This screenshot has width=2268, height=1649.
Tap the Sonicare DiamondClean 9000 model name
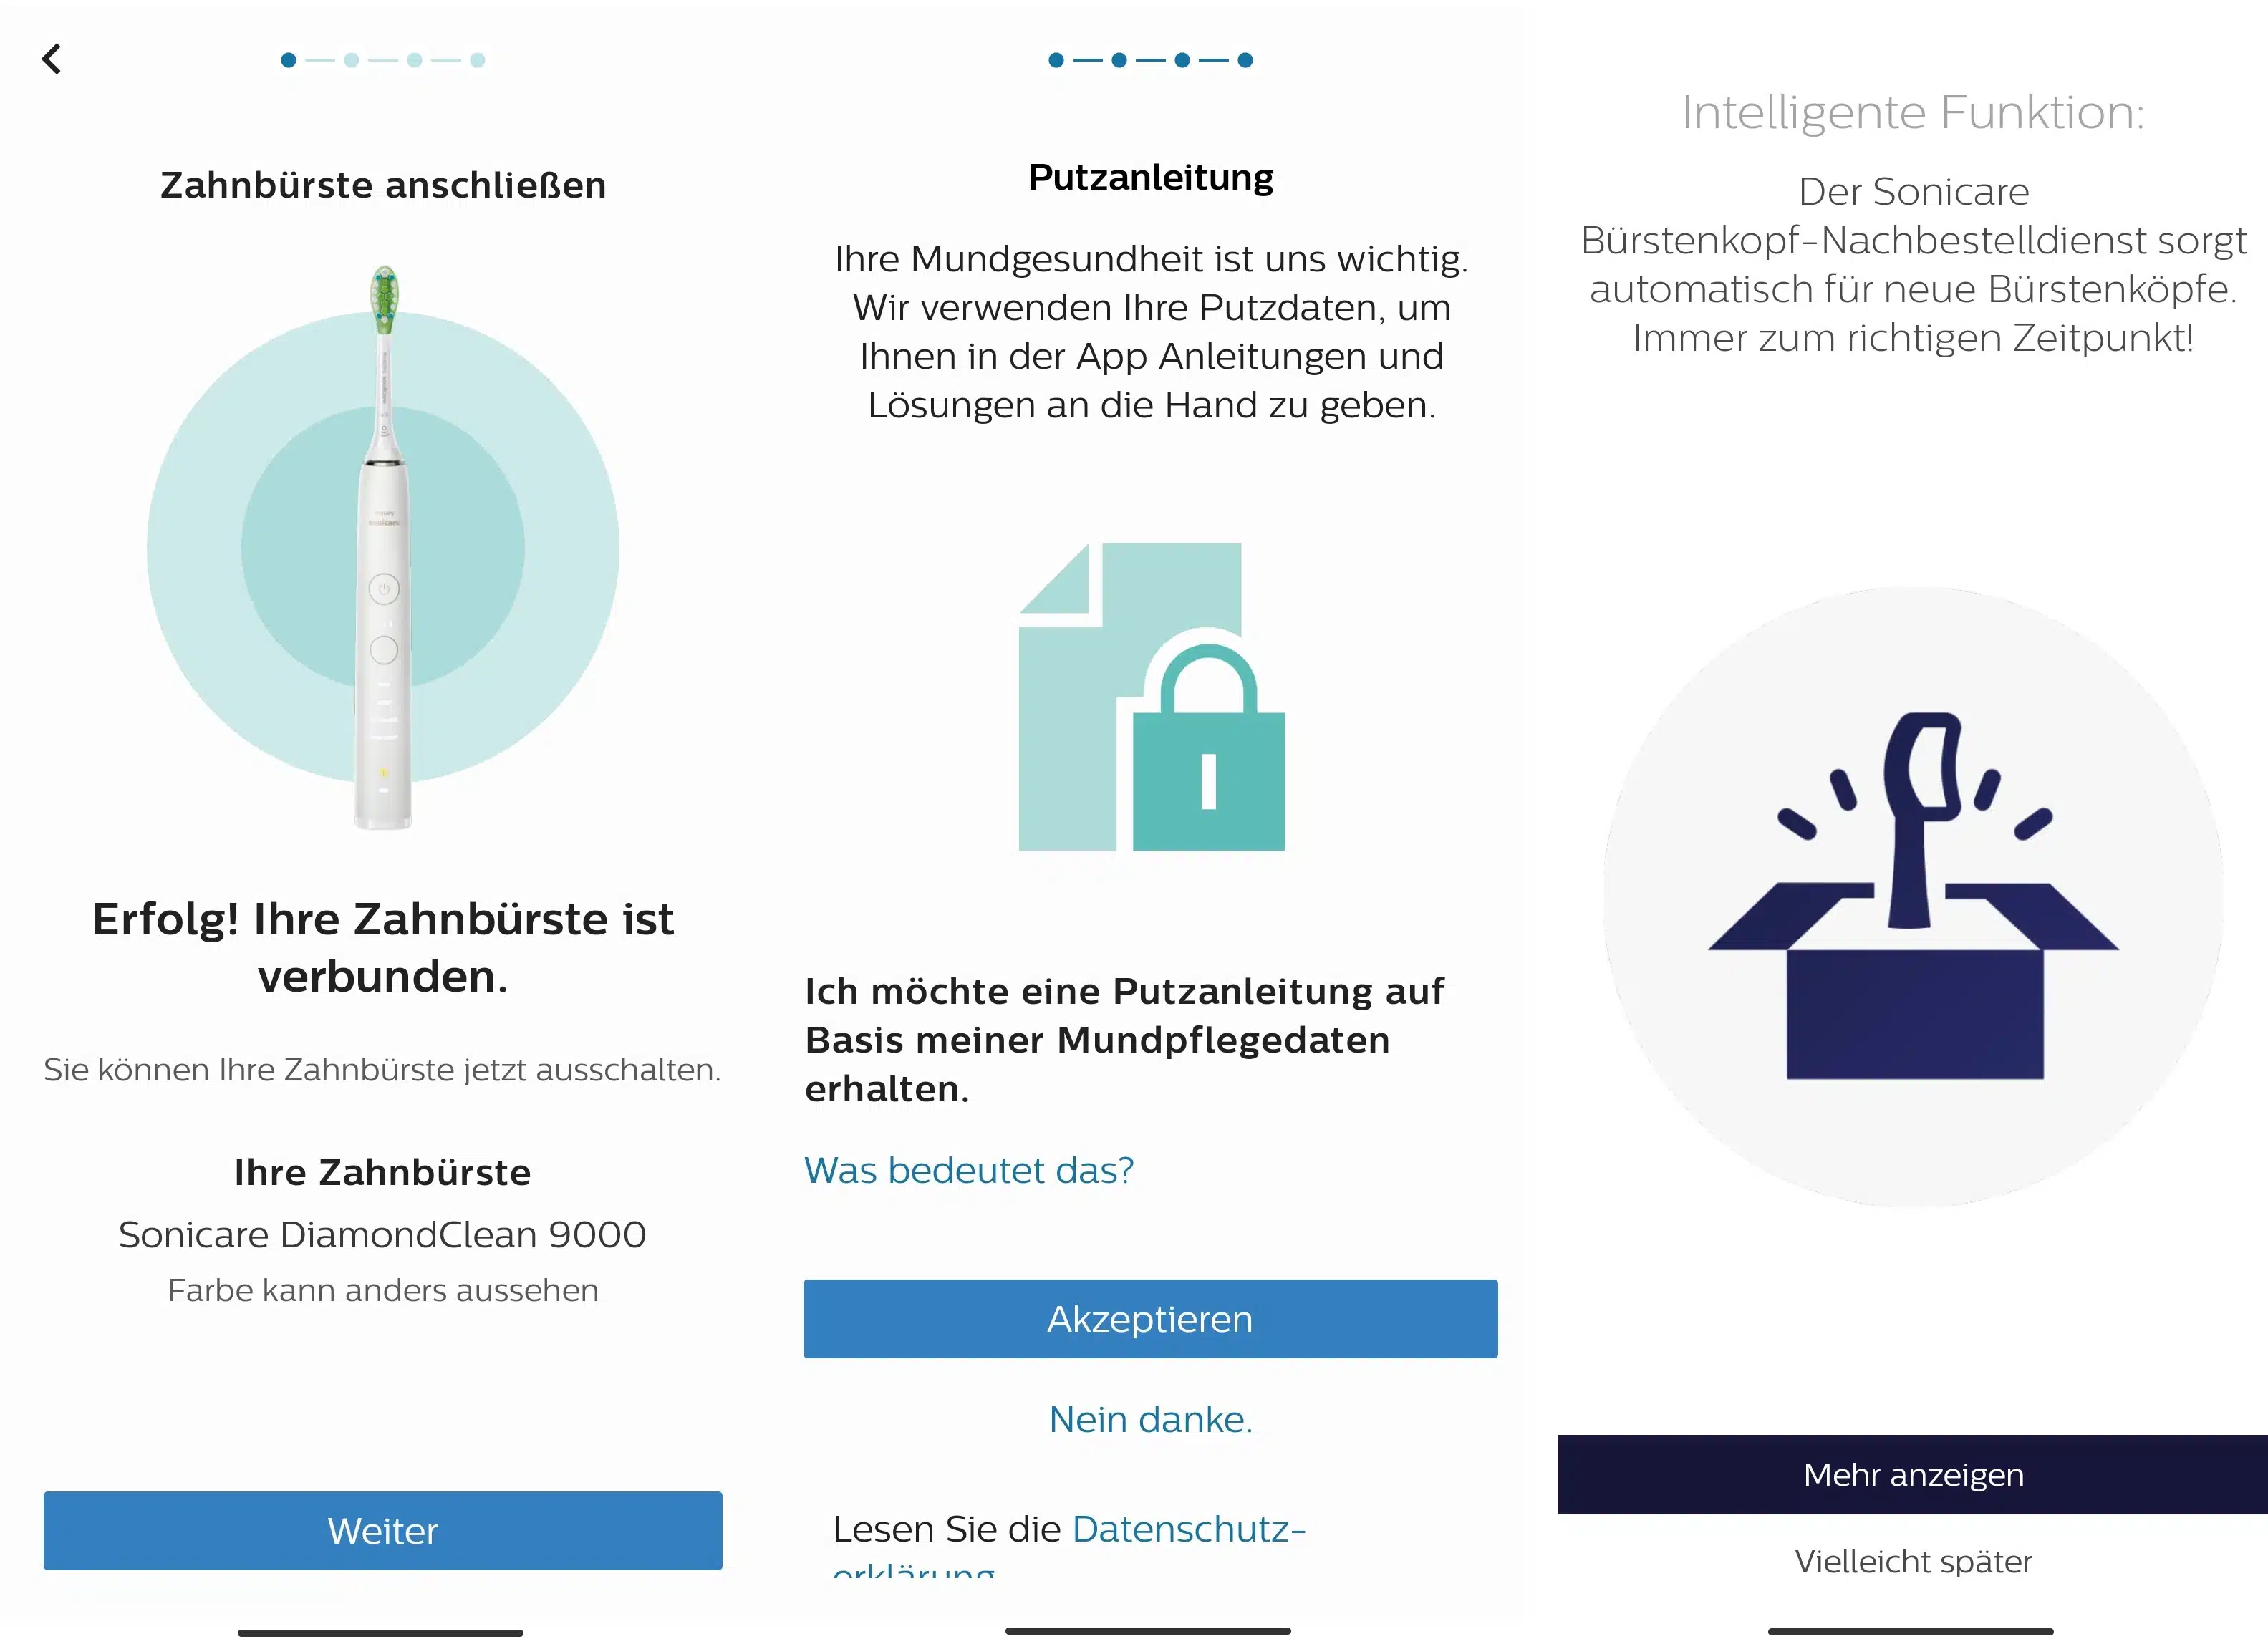383,1235
